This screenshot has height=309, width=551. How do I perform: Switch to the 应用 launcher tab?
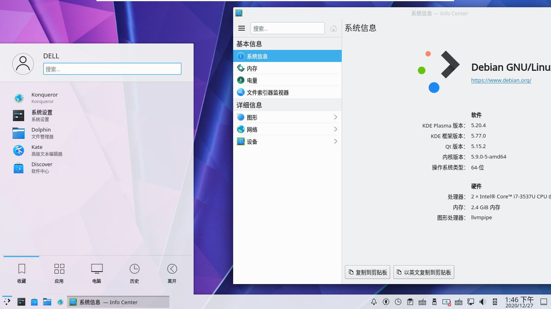click(x=59, y=274)
